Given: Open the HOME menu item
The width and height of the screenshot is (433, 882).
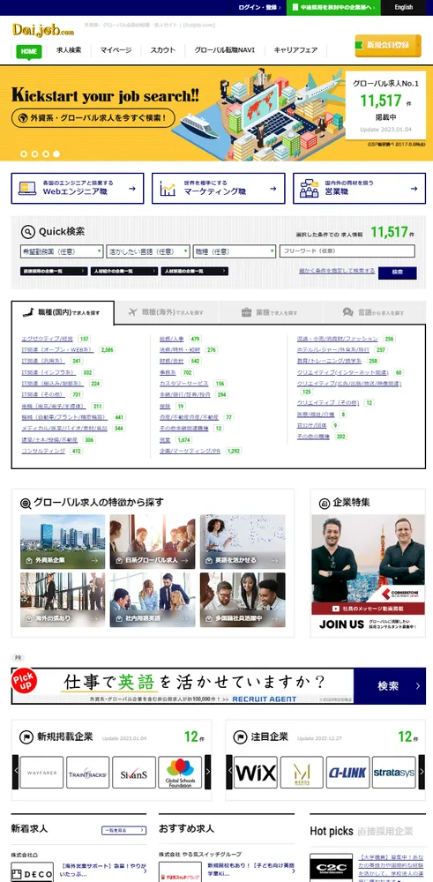Looking at the screenshot, I should point(29,50).
